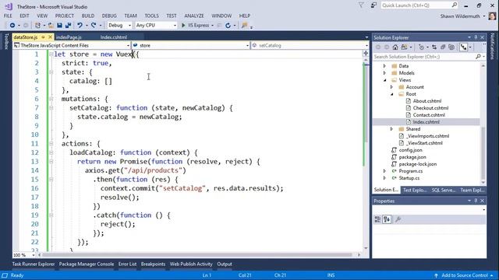Viewport: 499px width, 280px height.
Task: Click the Open File toolbar icon
Action: (51, 26)
